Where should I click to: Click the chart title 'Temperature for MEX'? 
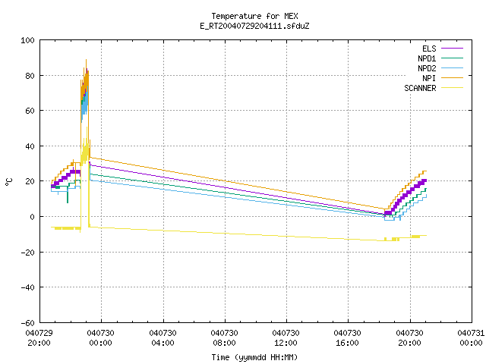pyautogui.click(x=254, y=16)
